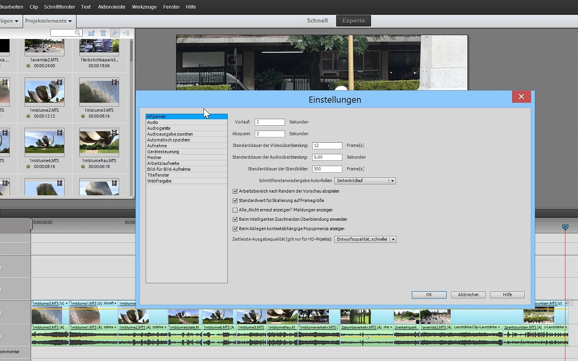Click the Hilfe button in Einstellungen dialog
Viewport: 578px width, 361px height.
[507, 294]
